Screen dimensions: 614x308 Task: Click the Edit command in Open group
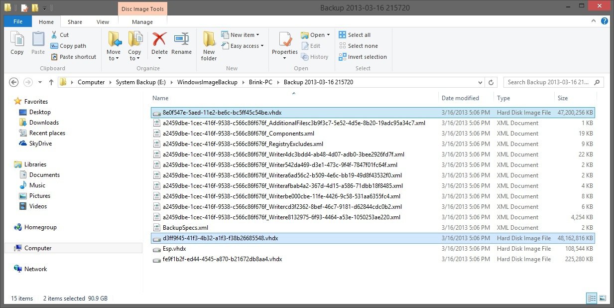pyautogui.click(x=311, y=46)
